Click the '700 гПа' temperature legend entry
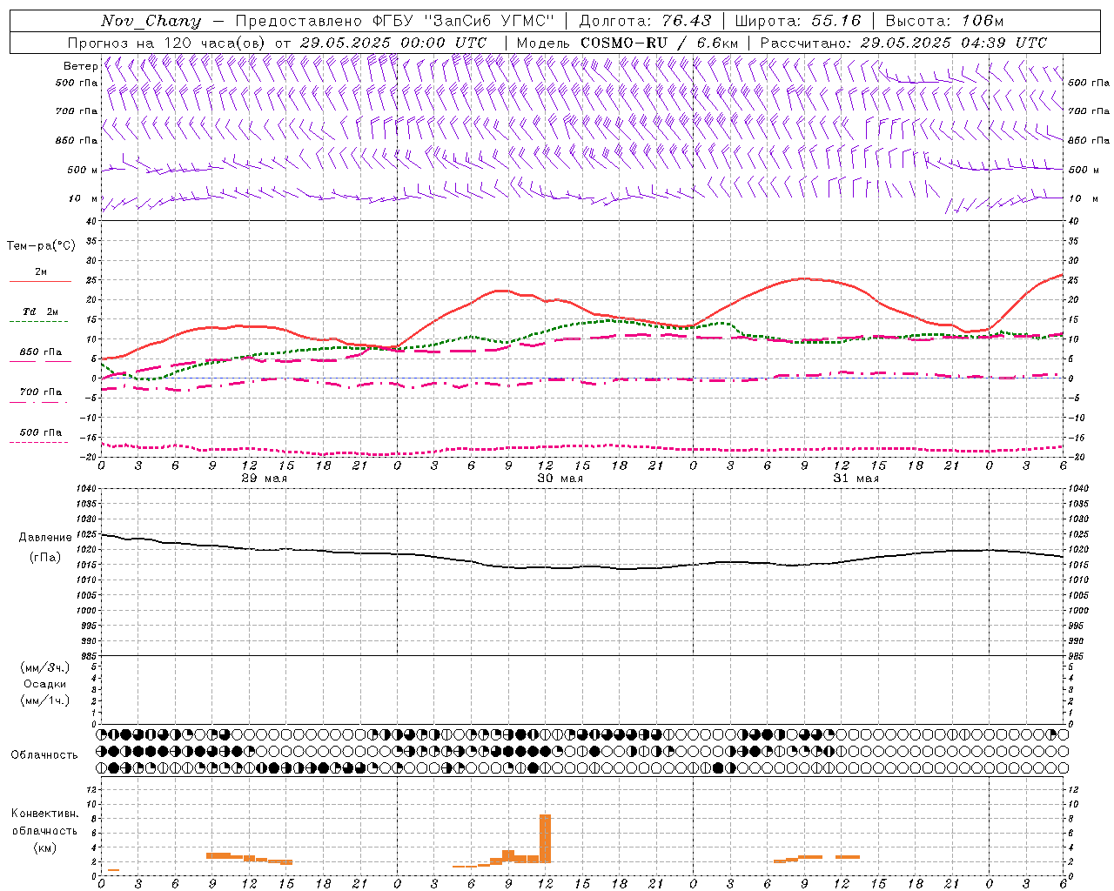 (x=40, y=392)
